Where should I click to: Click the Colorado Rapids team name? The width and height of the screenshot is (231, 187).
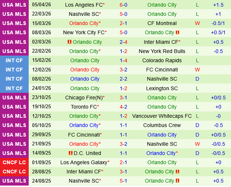pyautogui.click(x=162, y=60)
